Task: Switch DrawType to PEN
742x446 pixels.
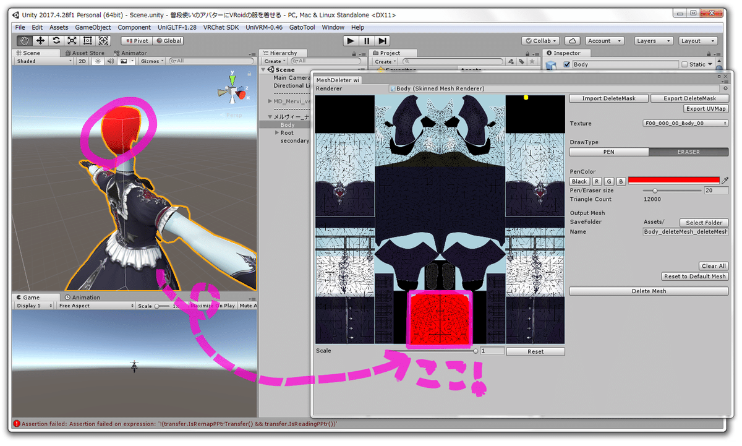Action: [609, 152]
